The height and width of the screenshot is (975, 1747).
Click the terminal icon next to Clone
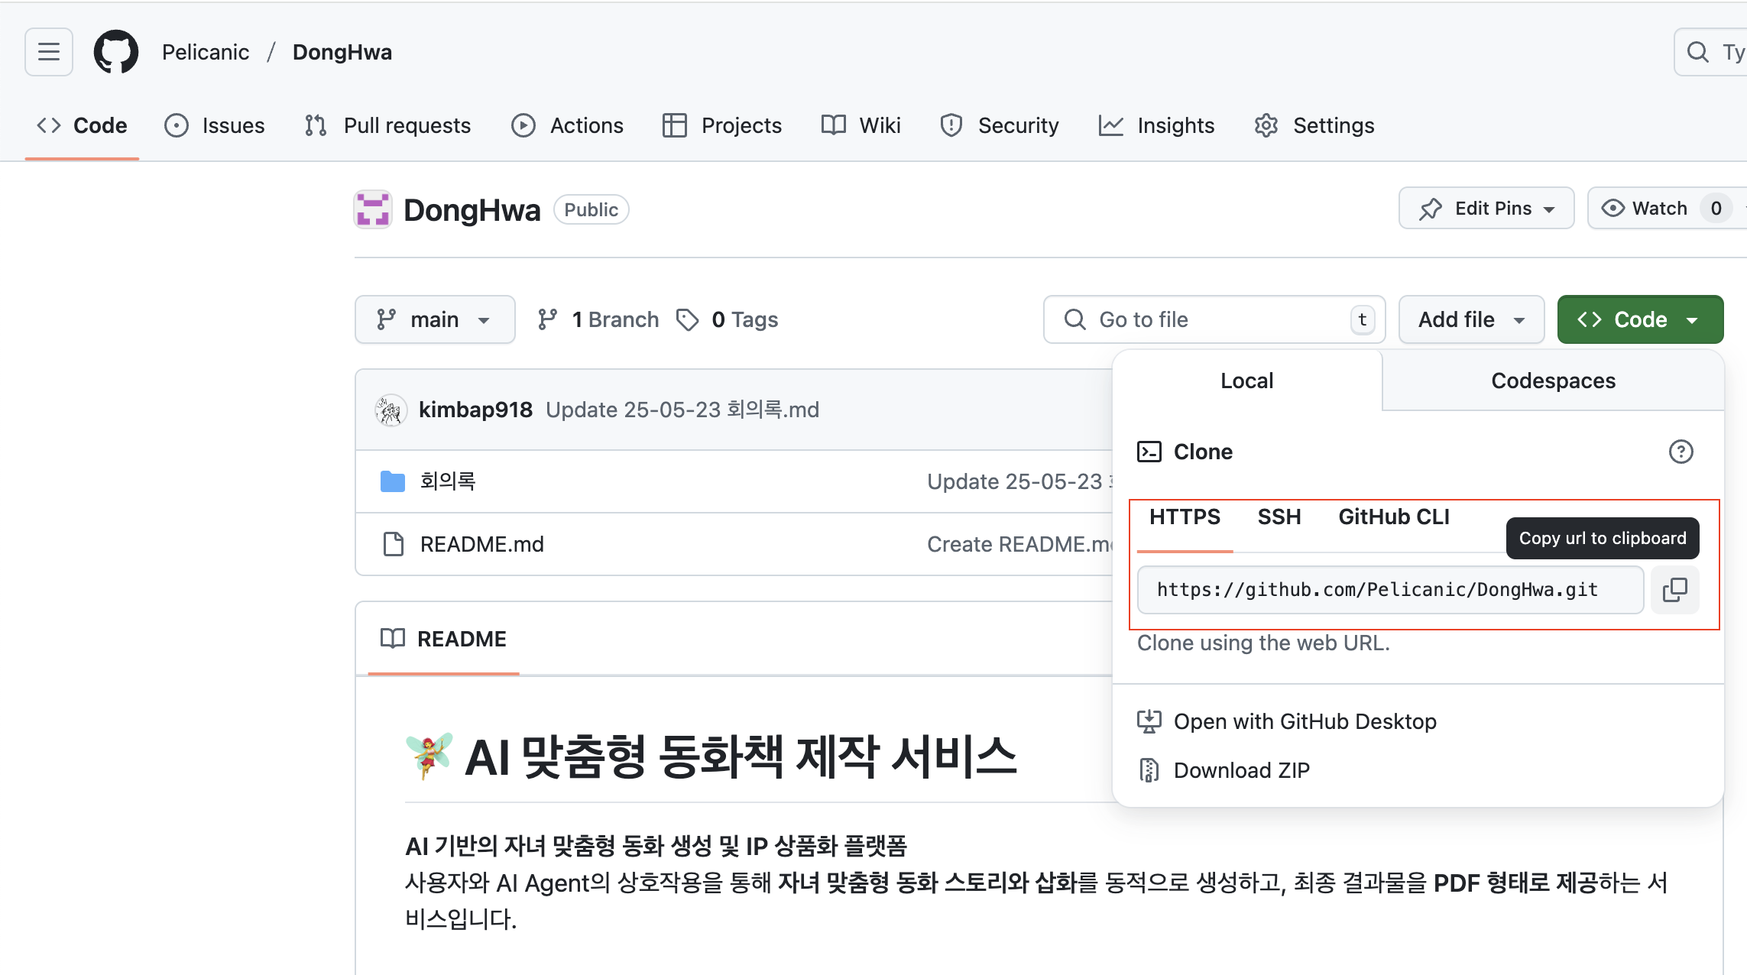point(1149,452)
